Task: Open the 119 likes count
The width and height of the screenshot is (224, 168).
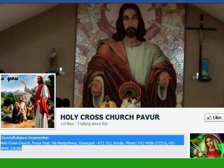Action: tap(67, 124)
